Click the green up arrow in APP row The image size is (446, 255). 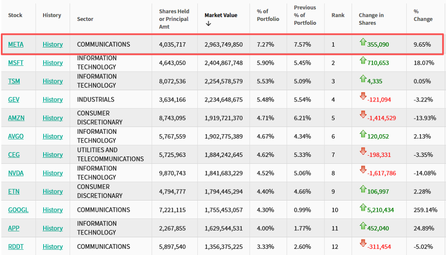pyautogui.click(x=363, y=226)
